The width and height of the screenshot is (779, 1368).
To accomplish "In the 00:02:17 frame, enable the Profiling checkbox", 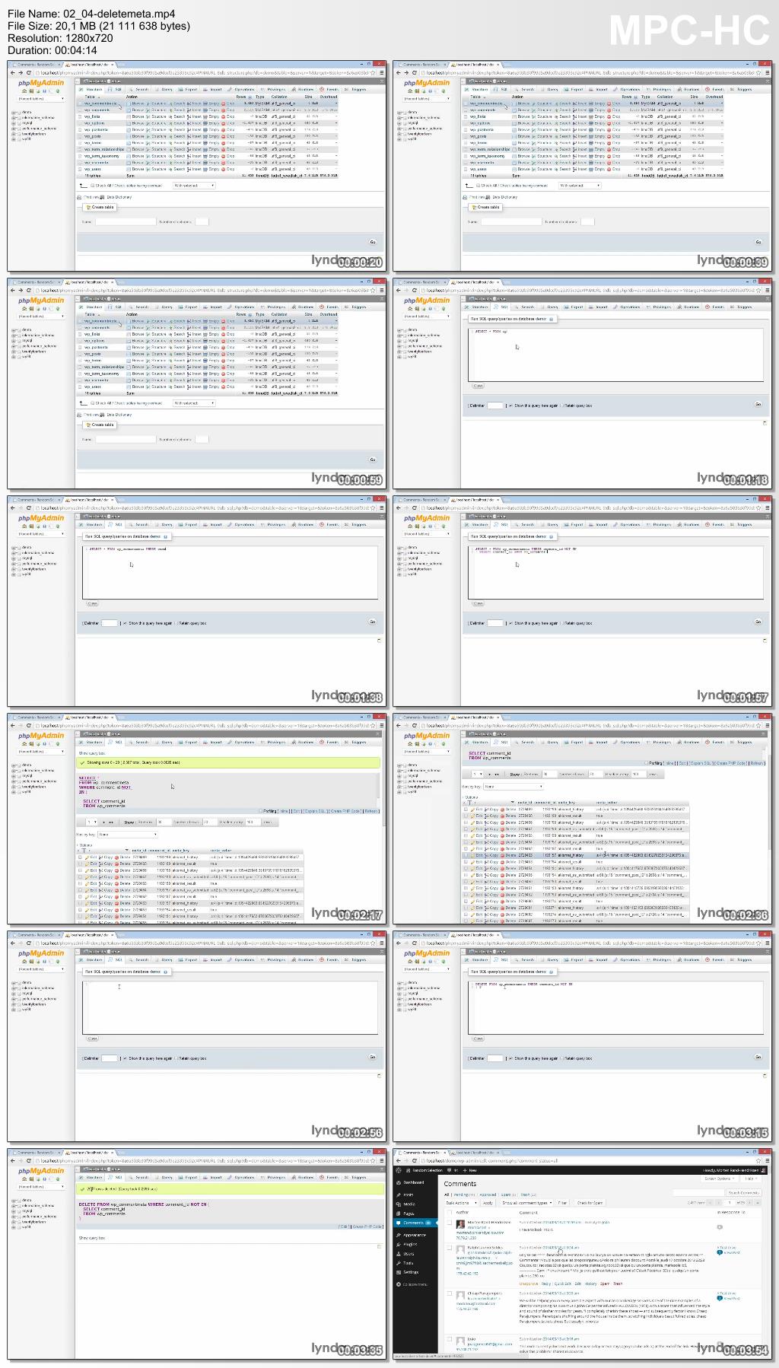I will 262,811.
